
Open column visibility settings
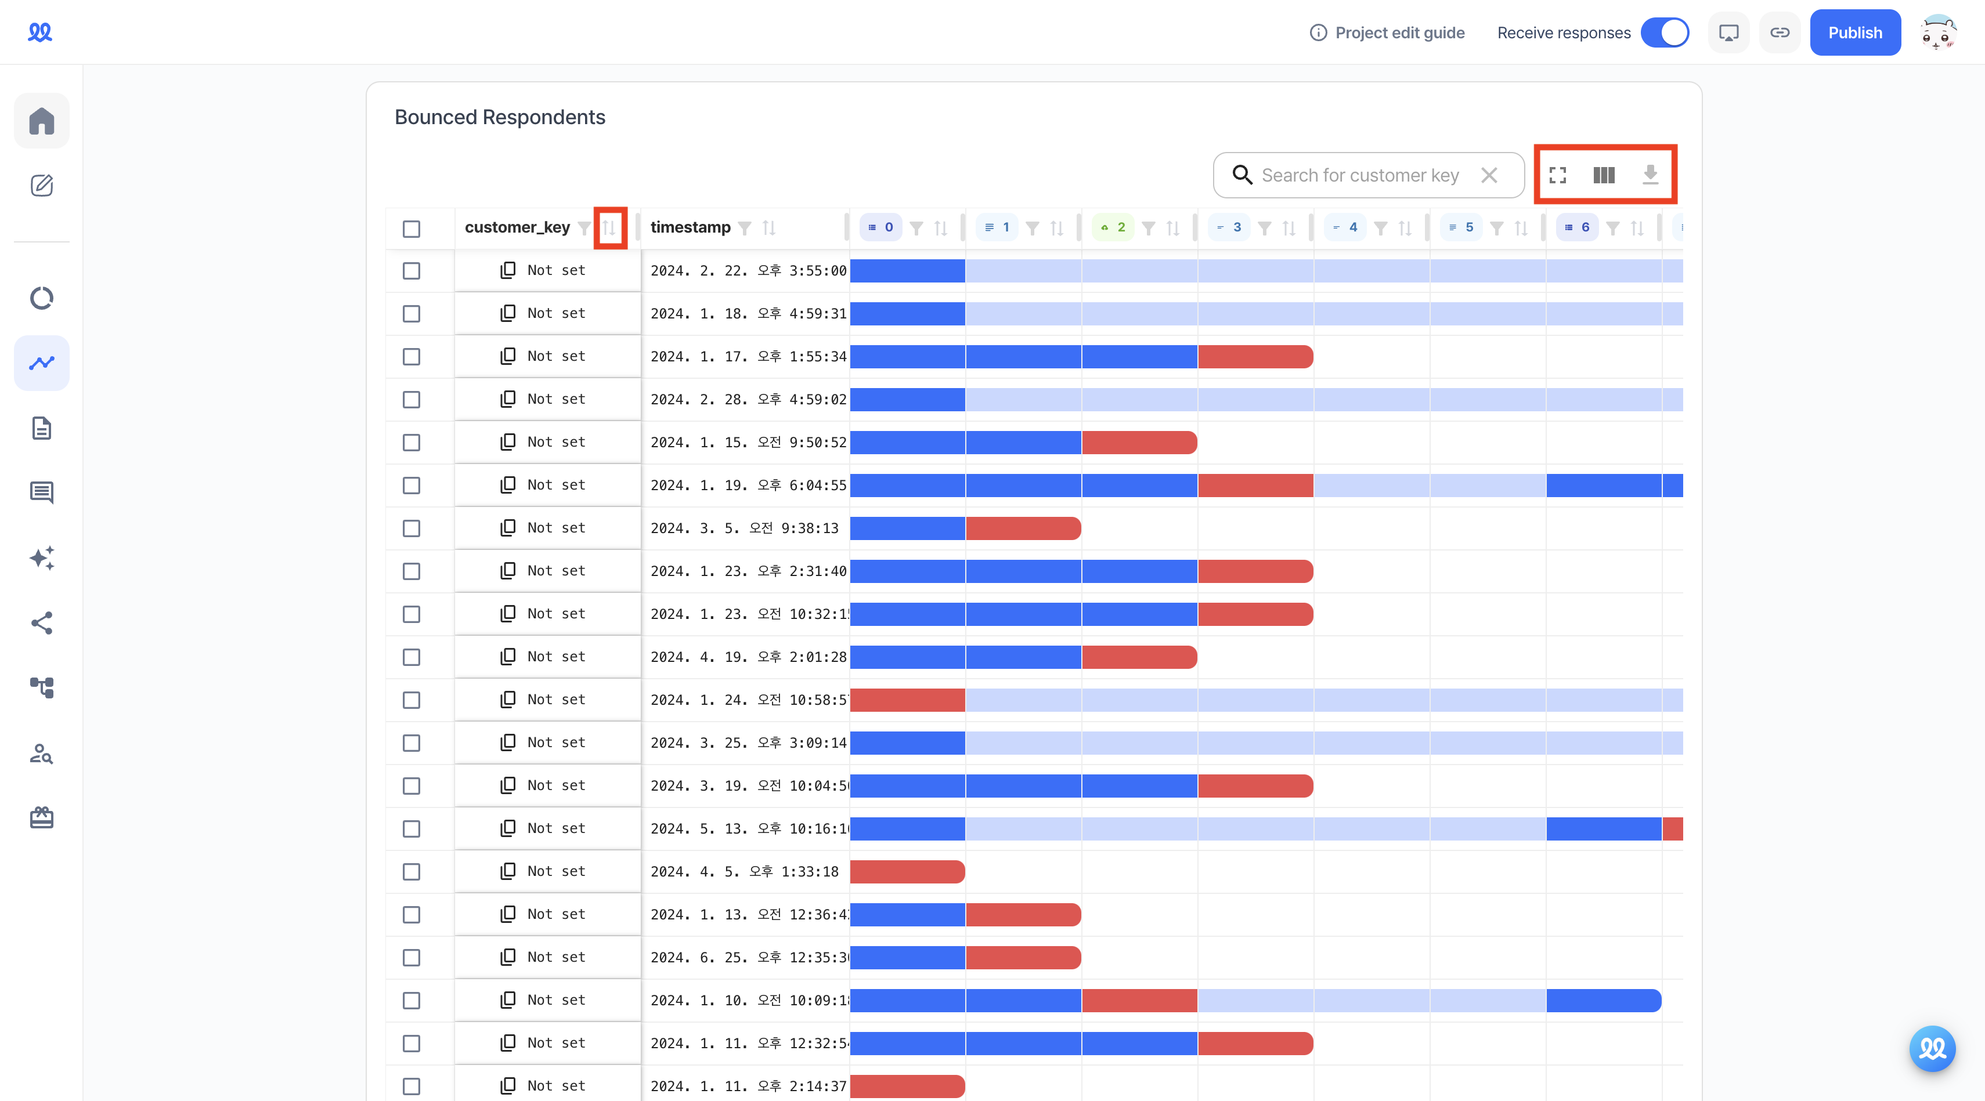click(x=1604, y=176)
